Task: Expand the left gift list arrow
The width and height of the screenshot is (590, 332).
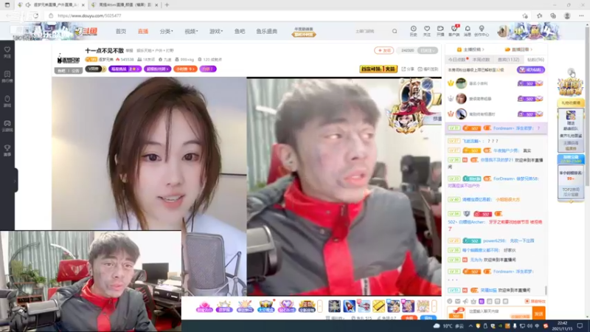Action: click(x=320, y=306)
